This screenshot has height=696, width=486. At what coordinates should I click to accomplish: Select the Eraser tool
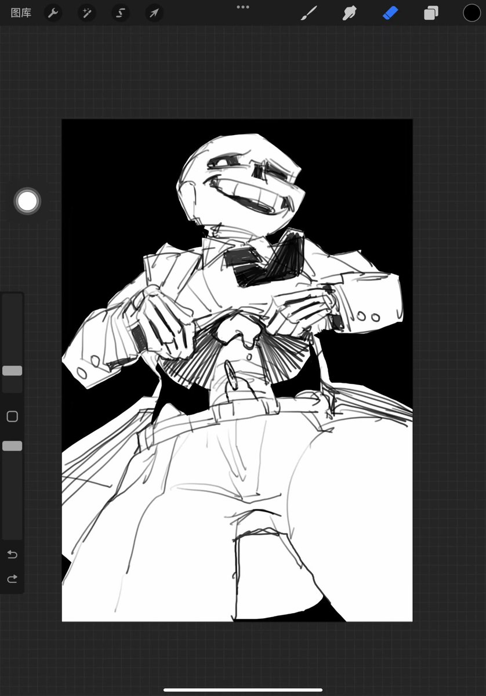pos(390,13)
